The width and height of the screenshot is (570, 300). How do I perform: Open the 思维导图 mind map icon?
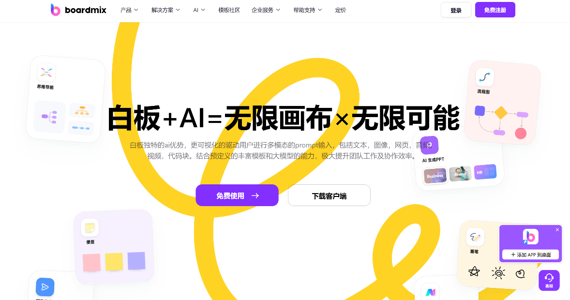46,73
